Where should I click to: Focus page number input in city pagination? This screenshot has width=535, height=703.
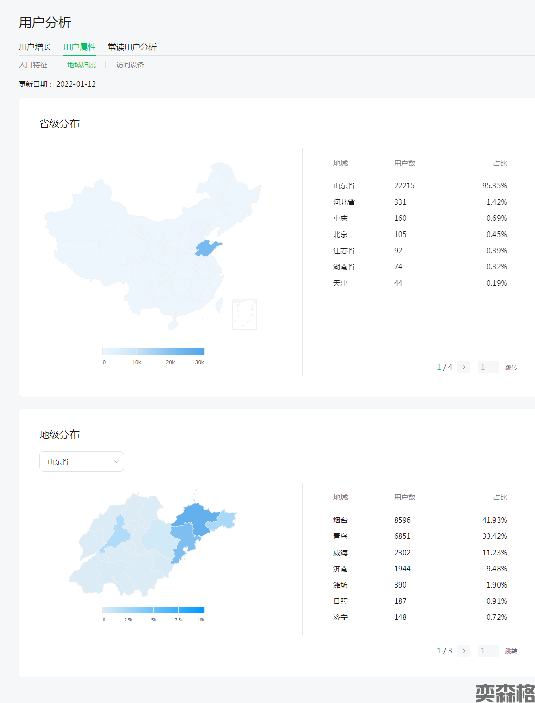[488, 651]
